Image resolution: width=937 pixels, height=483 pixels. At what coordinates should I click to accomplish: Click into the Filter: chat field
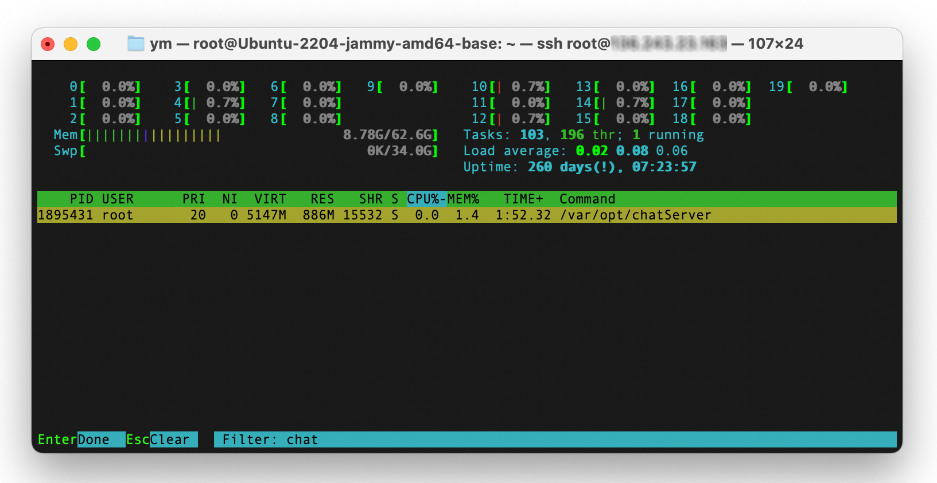pos(555,439)
